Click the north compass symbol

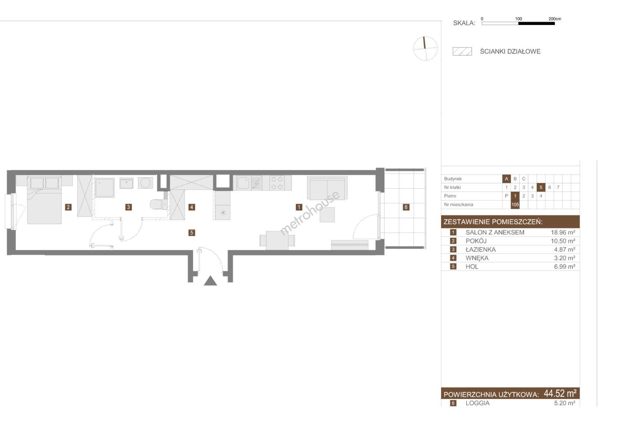425,49
